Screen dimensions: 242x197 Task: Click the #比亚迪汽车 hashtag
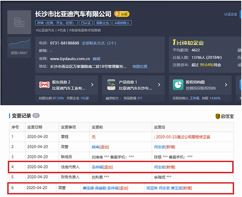click(45, 30)
